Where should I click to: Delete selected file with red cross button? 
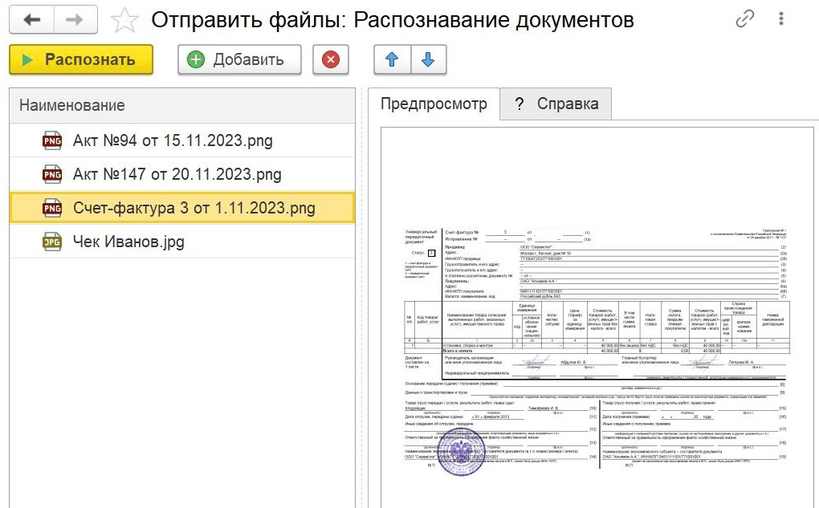[x=331, y=59]
